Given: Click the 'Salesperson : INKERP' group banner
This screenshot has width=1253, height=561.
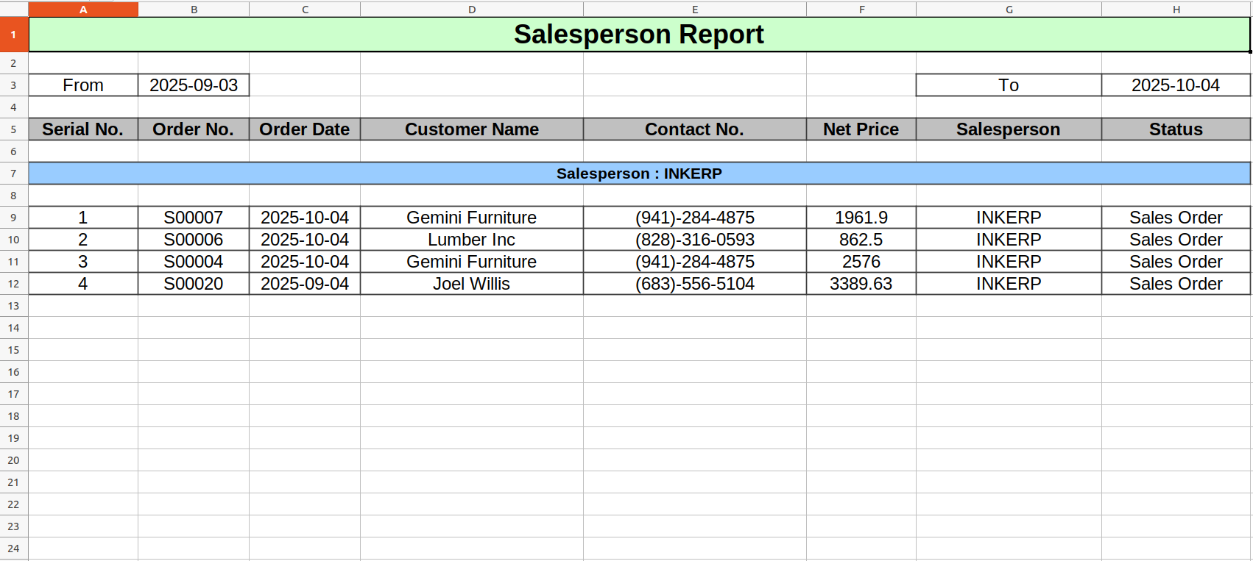Looking at the screenshot, I should click(639, 174).
